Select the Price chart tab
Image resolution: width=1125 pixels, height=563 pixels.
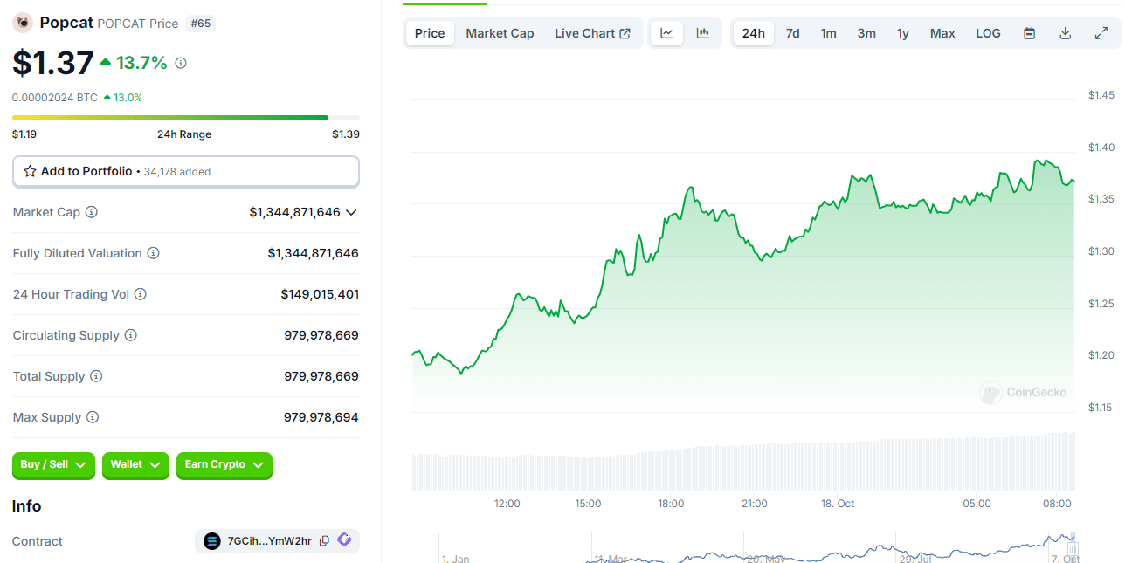point(430,33)
